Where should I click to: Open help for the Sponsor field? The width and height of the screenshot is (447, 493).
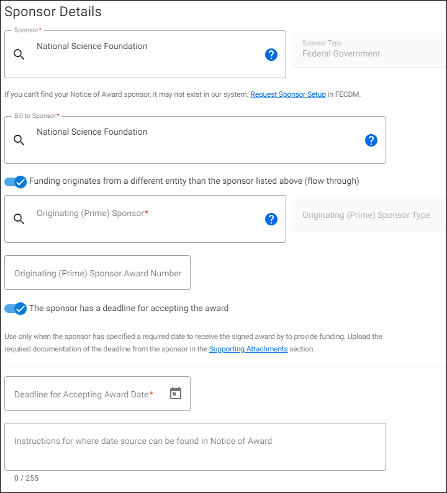point(271,55)
